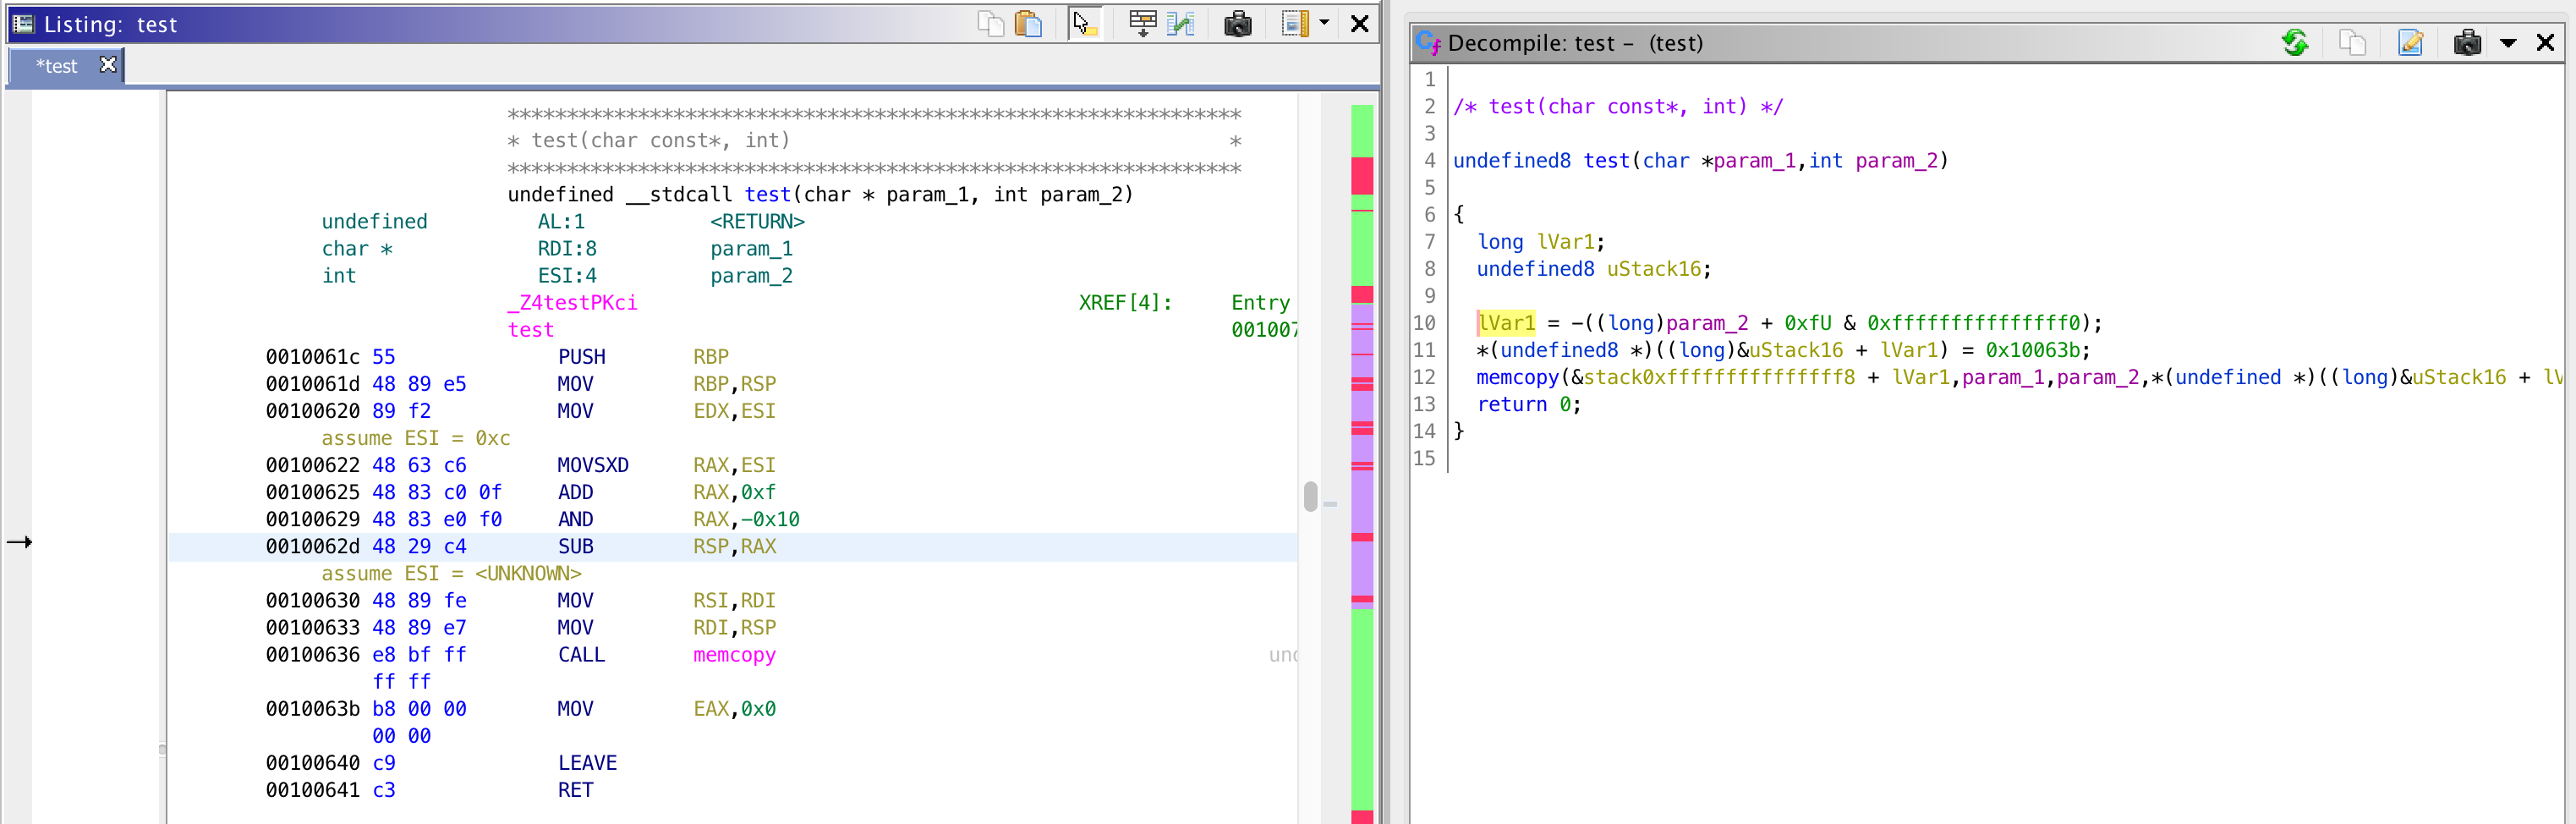The width and height of the screenshot is (2576, 824).
Task: Click the paste icon in the Listing toolbar
Action: click(x=1030, y=23)
